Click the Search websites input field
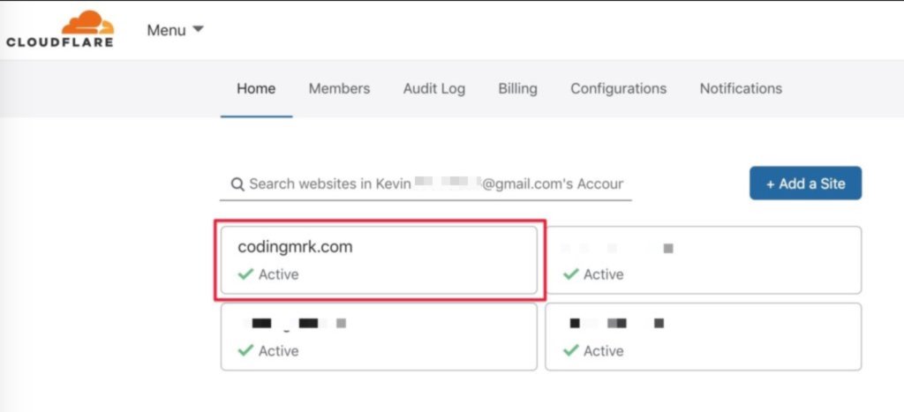Image resolution: width=904 pixels, height=412 pixels. point(426,184)
